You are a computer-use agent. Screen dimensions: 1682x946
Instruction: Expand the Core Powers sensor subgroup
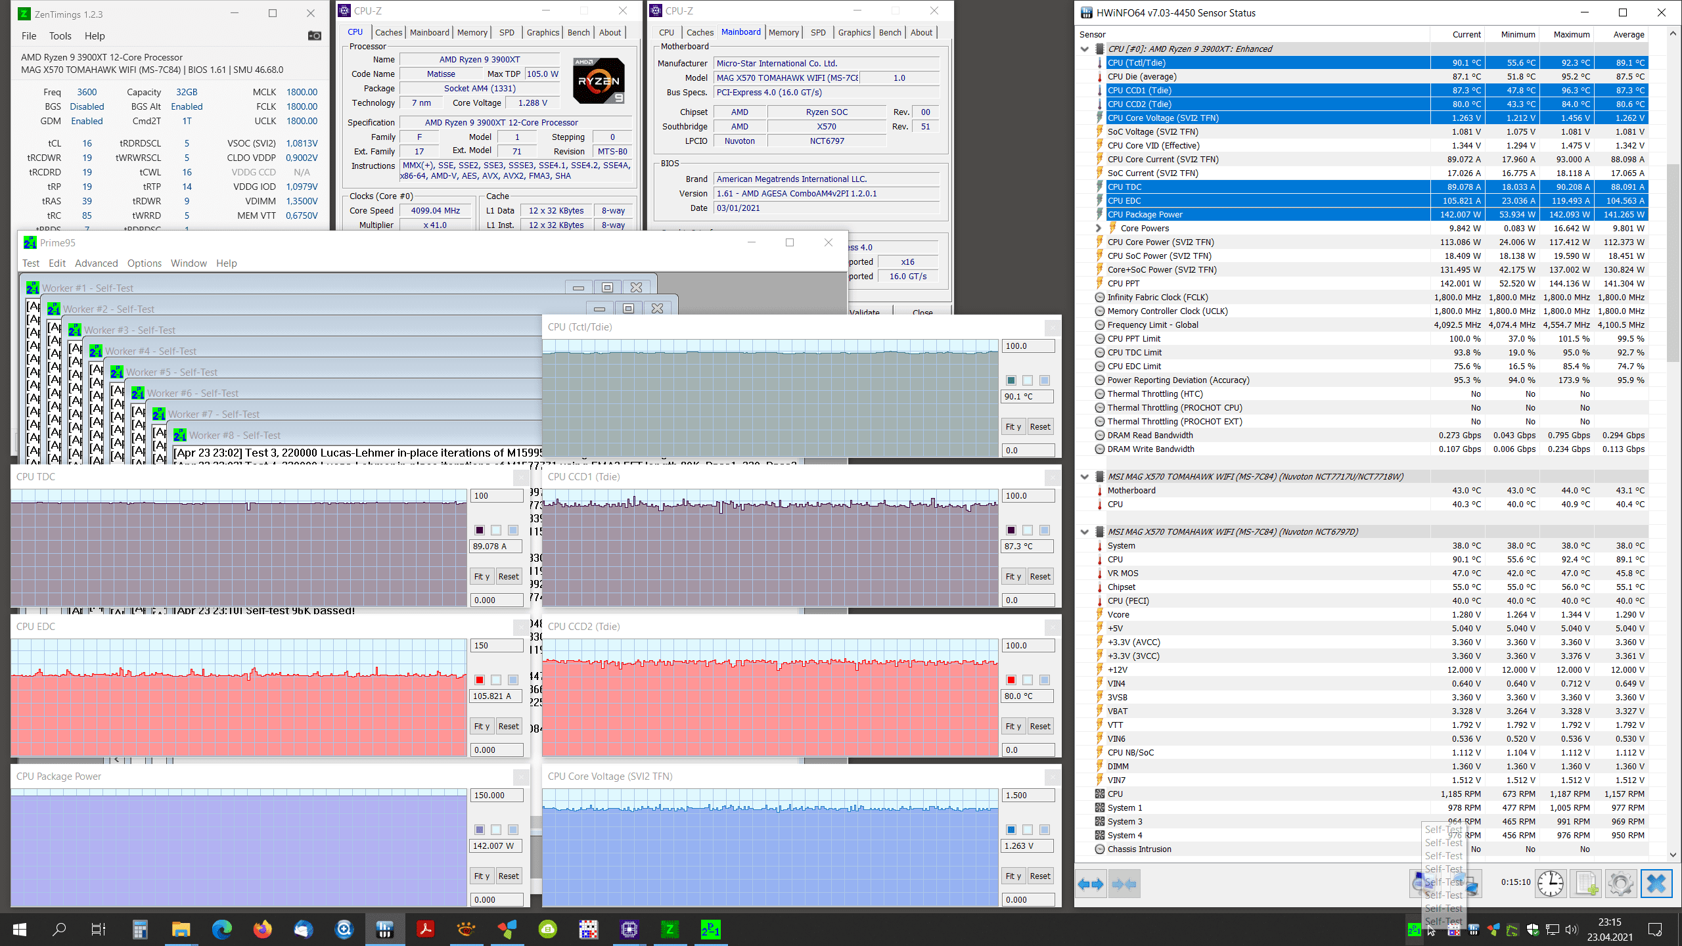click(1099, 228)
